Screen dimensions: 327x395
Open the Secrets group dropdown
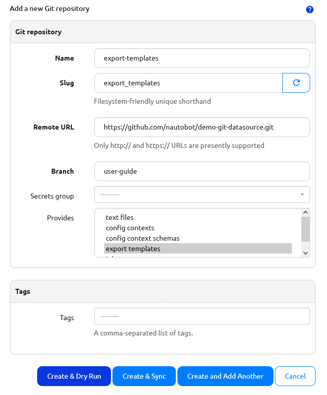(202, 195)
